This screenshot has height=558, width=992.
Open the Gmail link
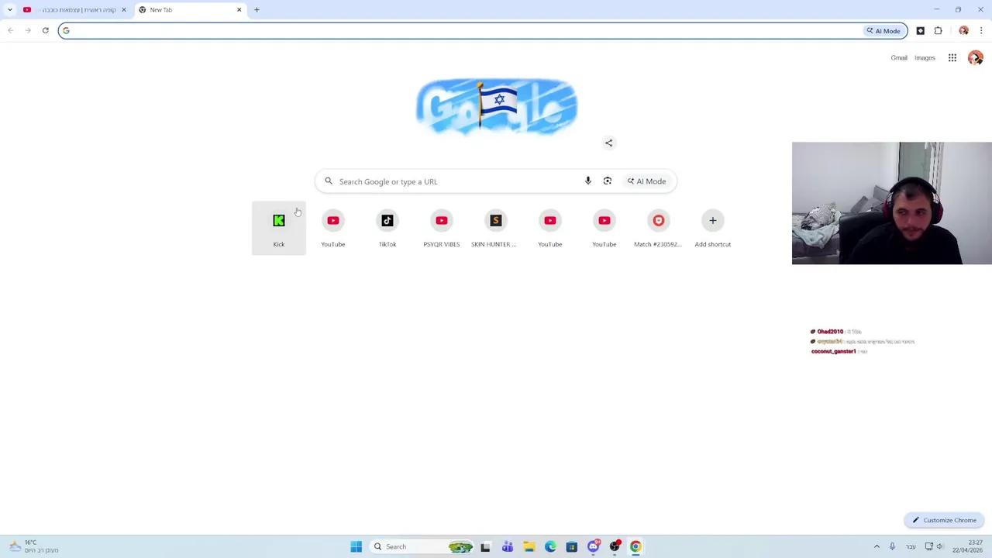[899, 58]
